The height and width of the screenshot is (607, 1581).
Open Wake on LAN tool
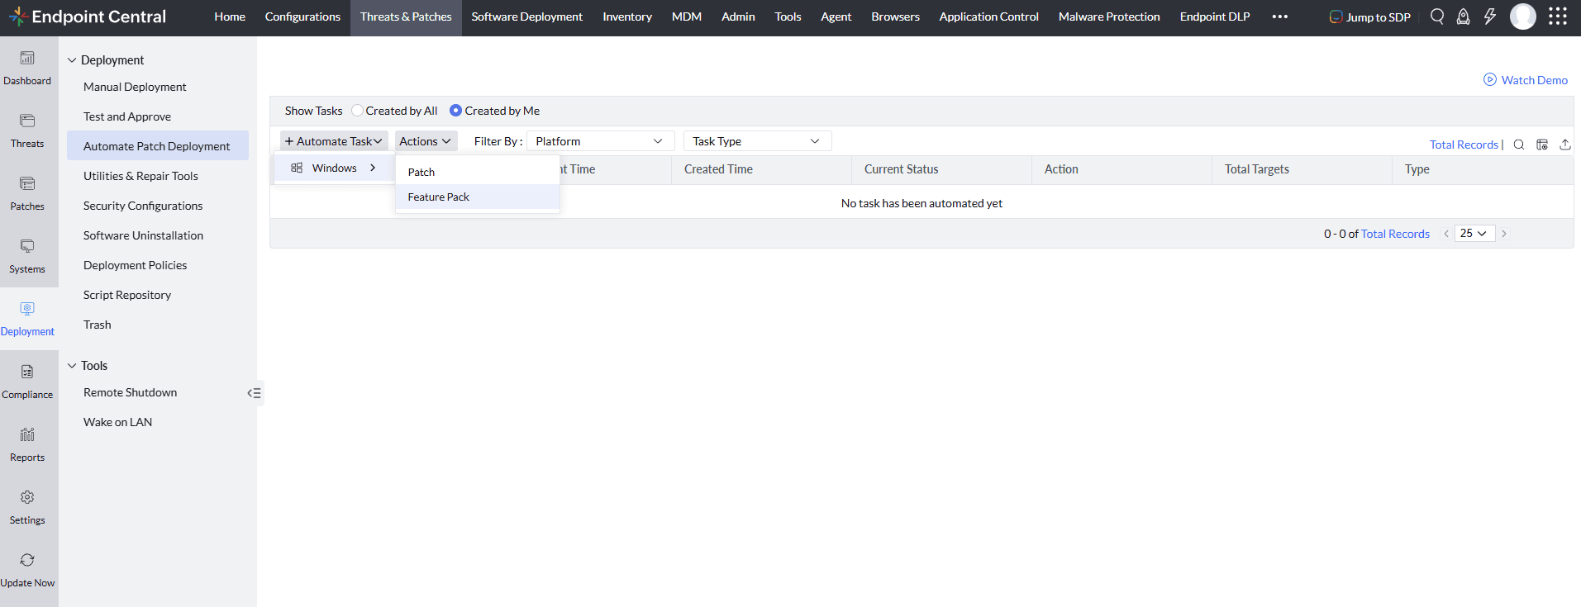click(118, 422)
